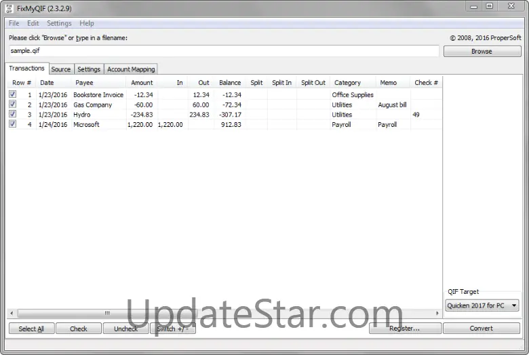
Task: Toggle the Microsoft row checkbox
Action: [x=12, y=124]
